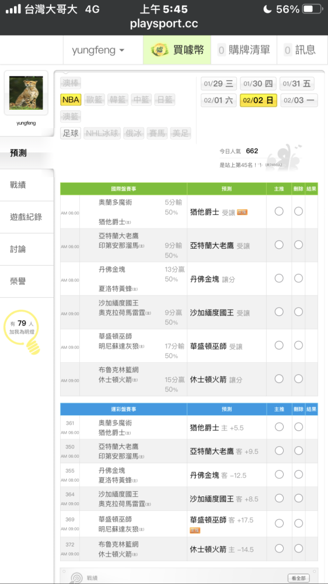Expand the yungfeng account dropdown
Viewport: 328px width, 584px height.
click(98, 50)
